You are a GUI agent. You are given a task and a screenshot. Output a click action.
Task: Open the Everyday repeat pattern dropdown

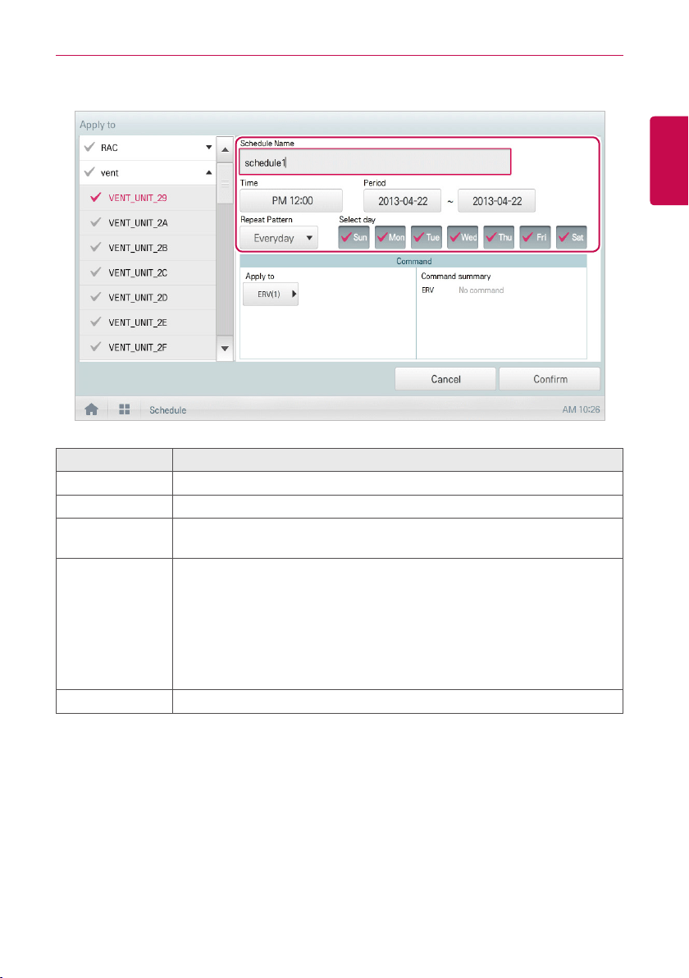(279, 238)
